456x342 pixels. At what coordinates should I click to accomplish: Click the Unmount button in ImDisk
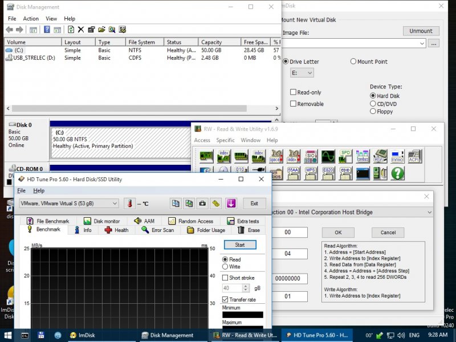(421, 31)
